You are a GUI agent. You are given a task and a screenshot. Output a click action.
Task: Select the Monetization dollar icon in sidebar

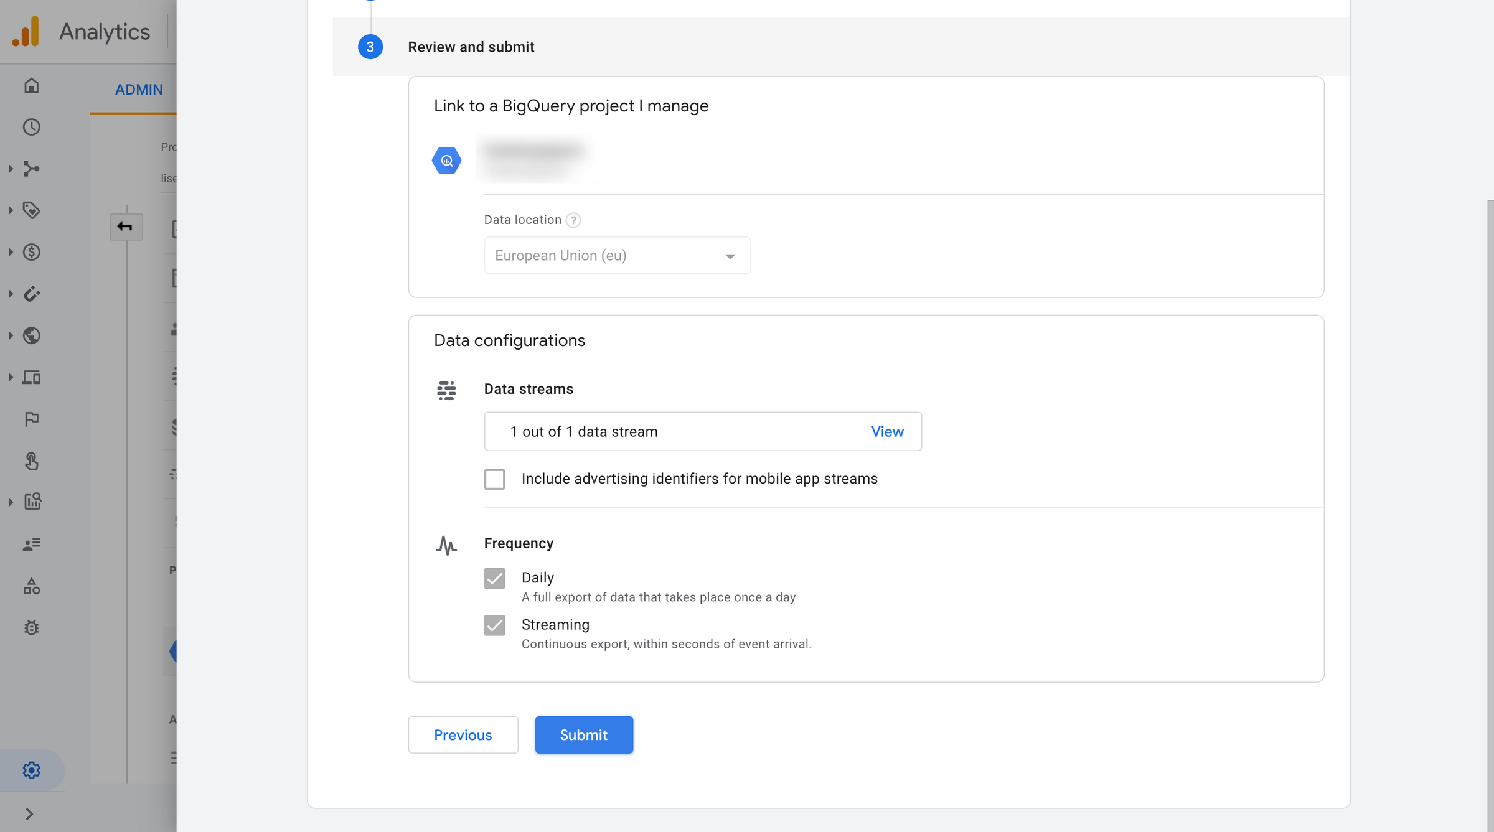click(32, 252)
